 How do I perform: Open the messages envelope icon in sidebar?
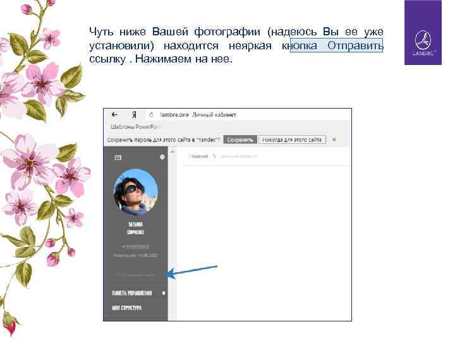pyautogui.click(x=118, y=157)
